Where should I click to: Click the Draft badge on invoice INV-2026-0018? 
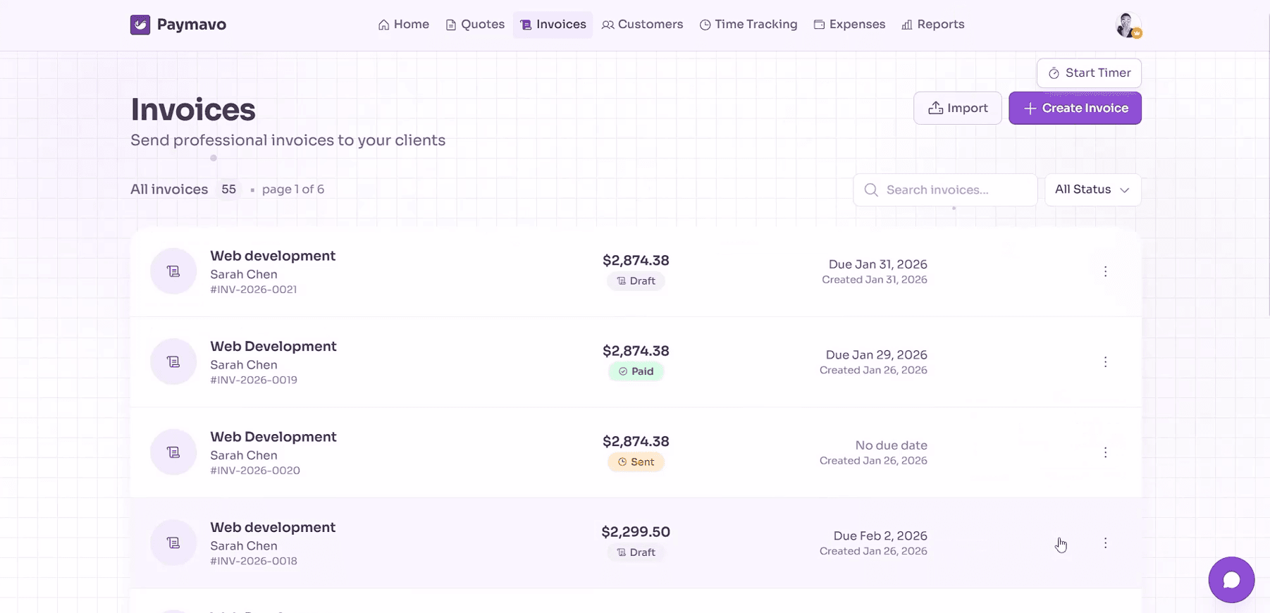636,552
